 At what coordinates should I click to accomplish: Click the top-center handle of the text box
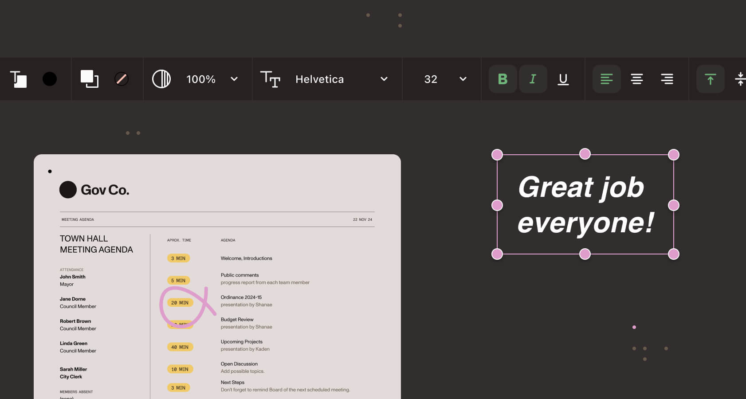tap(585, 154)
